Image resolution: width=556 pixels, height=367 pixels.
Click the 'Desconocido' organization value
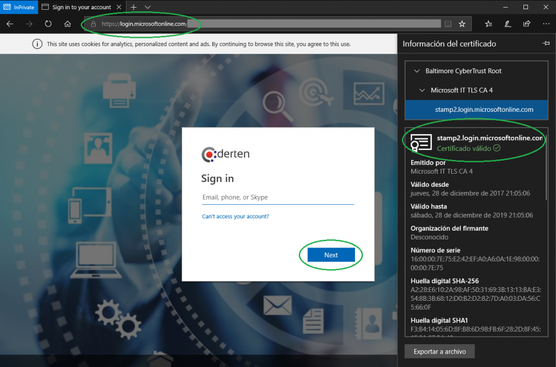click(429, 237)
